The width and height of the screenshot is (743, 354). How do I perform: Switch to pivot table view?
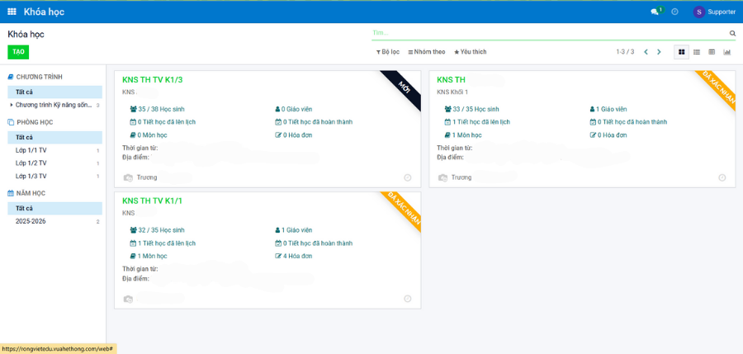click(712, 52)
